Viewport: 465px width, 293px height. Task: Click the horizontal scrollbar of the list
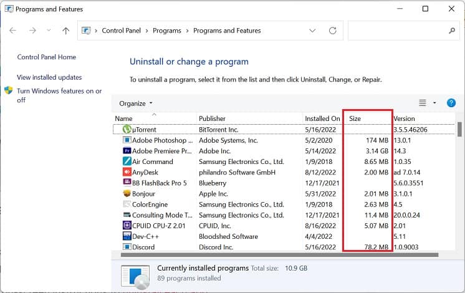279,255
